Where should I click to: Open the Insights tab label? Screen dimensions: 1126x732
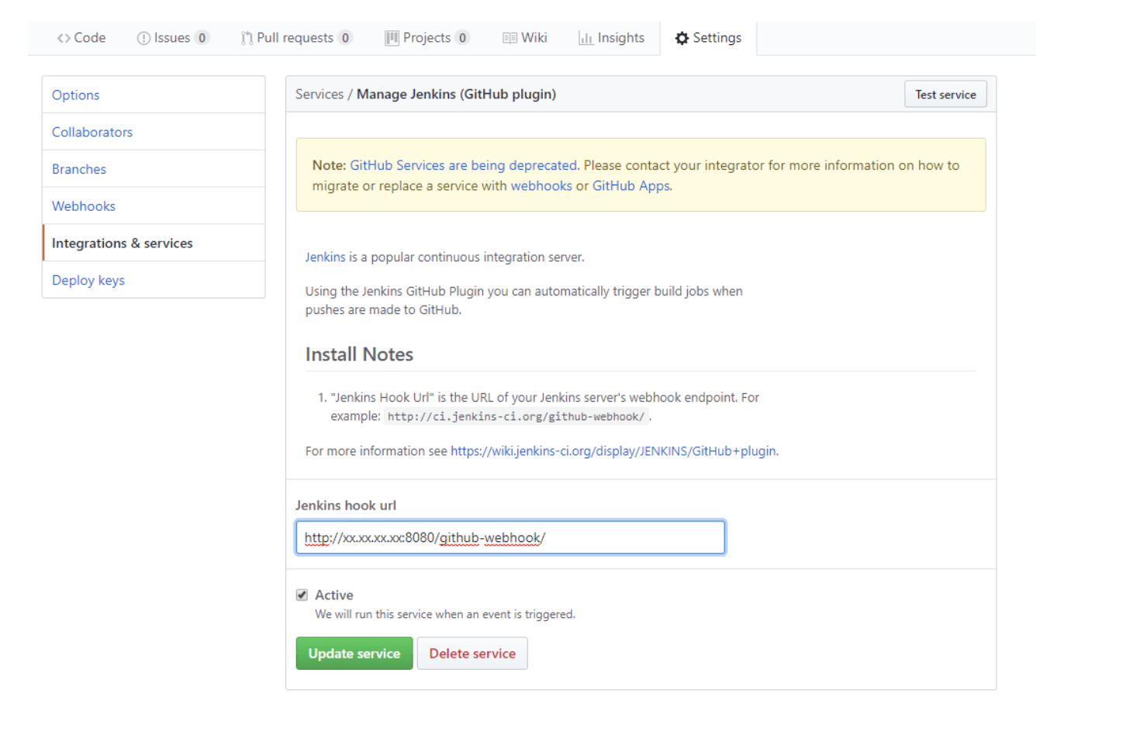tap(621, 37)
